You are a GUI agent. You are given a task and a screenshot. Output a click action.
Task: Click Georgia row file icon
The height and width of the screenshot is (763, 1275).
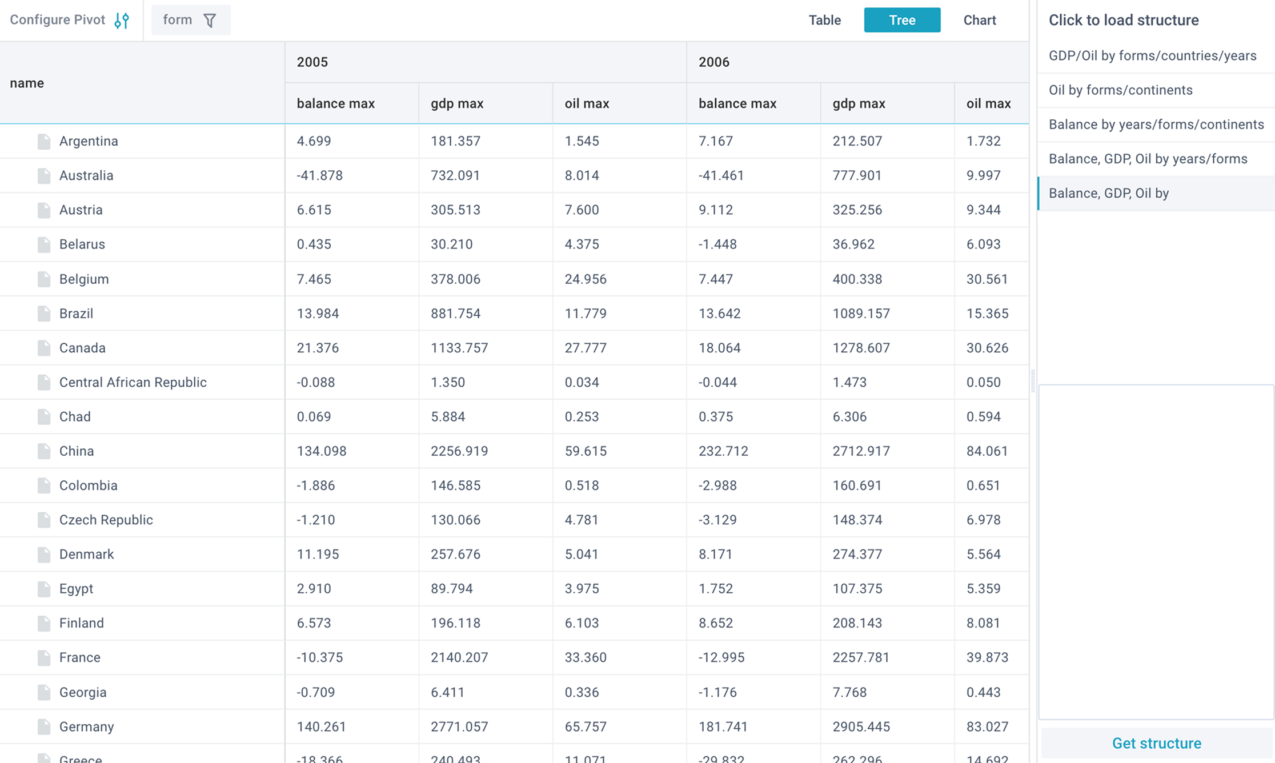[x=44, y=692]
